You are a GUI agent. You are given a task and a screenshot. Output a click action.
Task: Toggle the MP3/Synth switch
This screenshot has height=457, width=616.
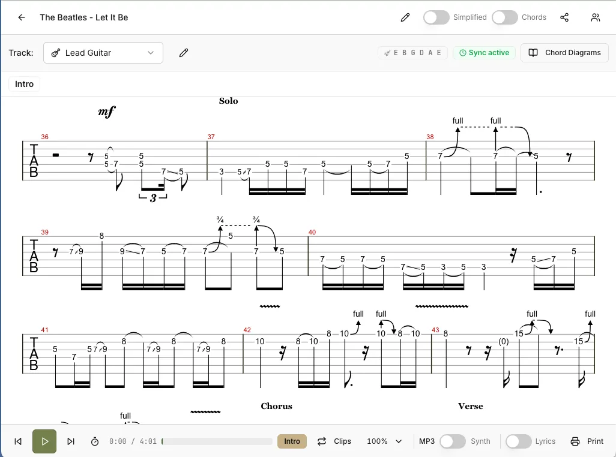(x=453, y=441)
